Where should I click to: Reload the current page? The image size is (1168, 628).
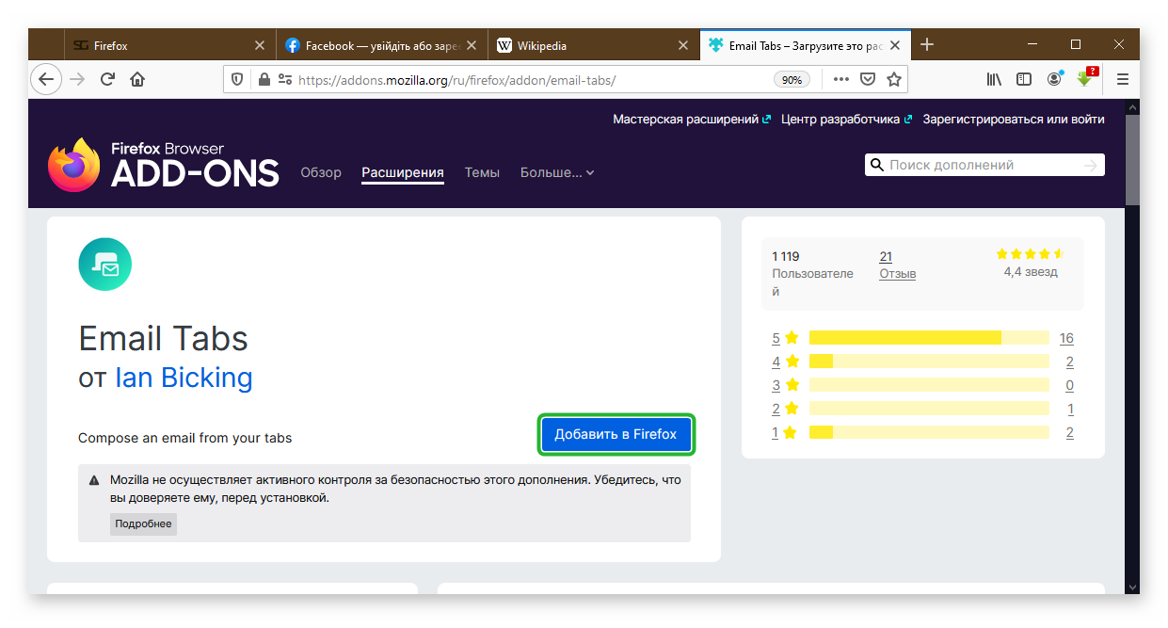107,79
